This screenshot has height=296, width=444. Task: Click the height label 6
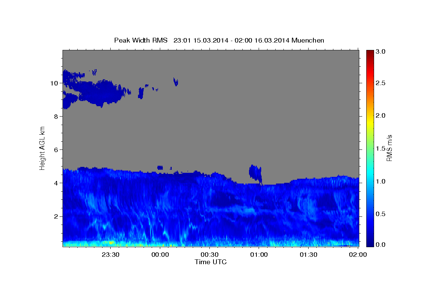(55, 150)
